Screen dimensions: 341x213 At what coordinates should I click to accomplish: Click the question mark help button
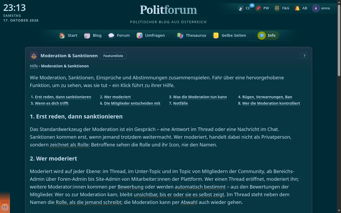click(x=304, y=56)
